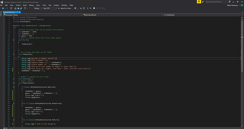Click the Find in Files toolbar icon
Screen dimensions: 244x129
pyautogui.click(x=75, y=8)
